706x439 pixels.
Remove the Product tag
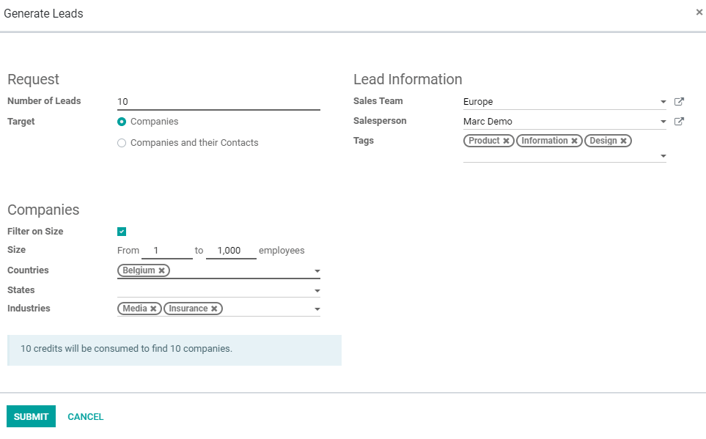506,141
